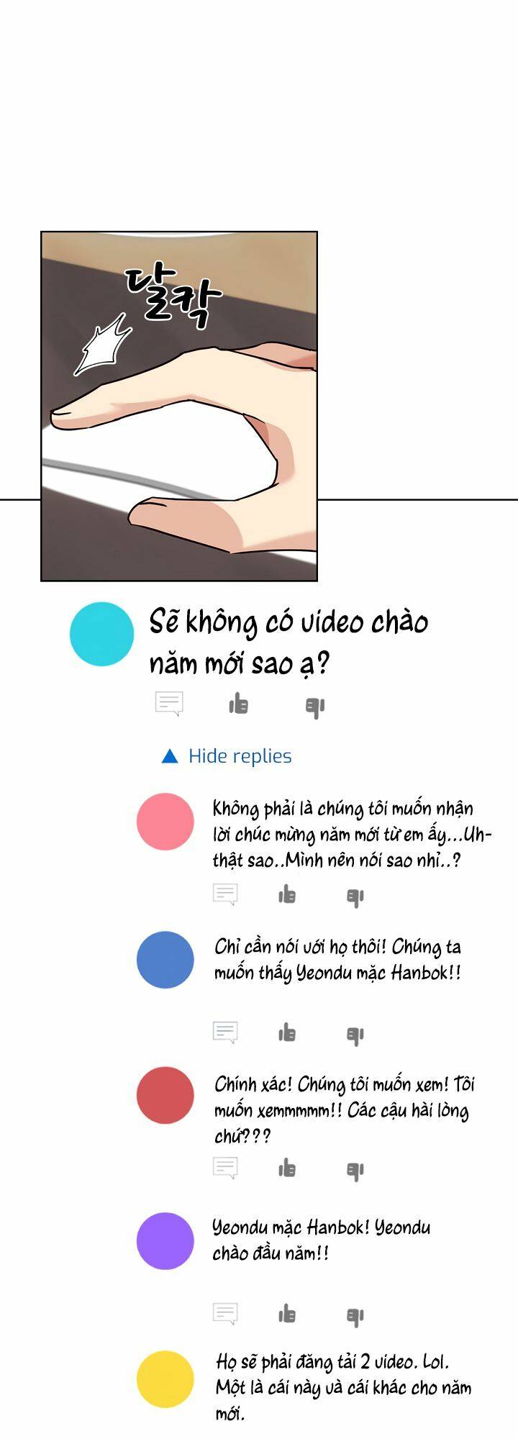Dislike the top comment with cyan avatar
Viewport: 518px width, 1439px height.
click(315, 707)
